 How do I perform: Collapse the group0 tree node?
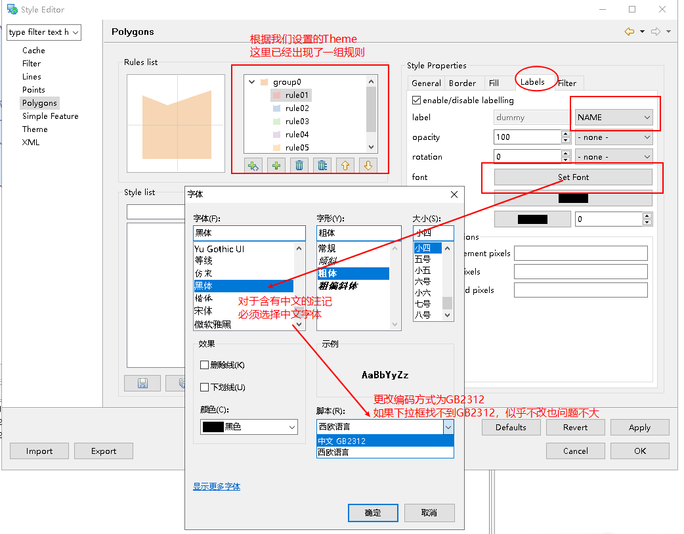click(x=251, y=81)
